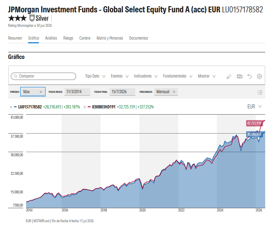271x228 pixels.
Task: Click the Silver rating label
Action: pos(42,18)
